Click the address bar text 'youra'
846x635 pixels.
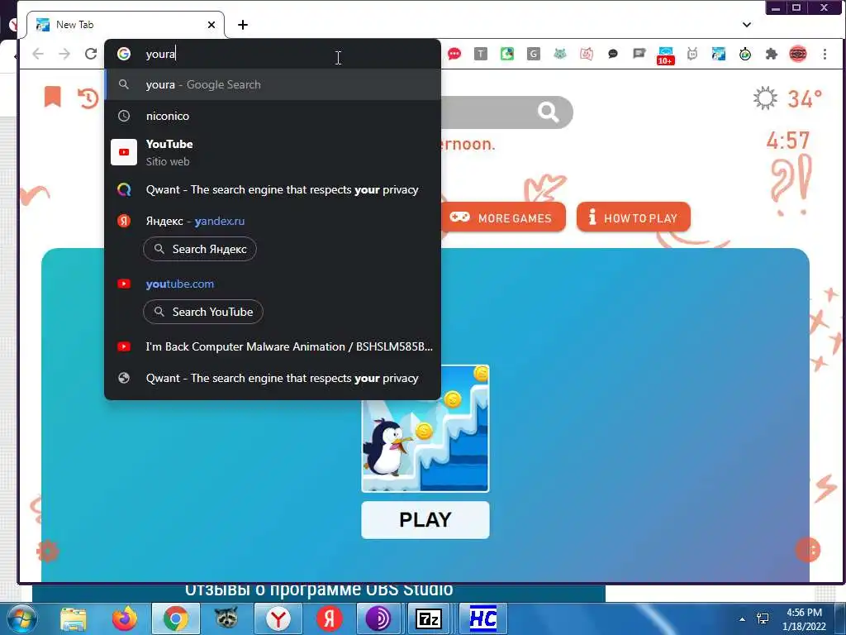[x=160, y=54]
